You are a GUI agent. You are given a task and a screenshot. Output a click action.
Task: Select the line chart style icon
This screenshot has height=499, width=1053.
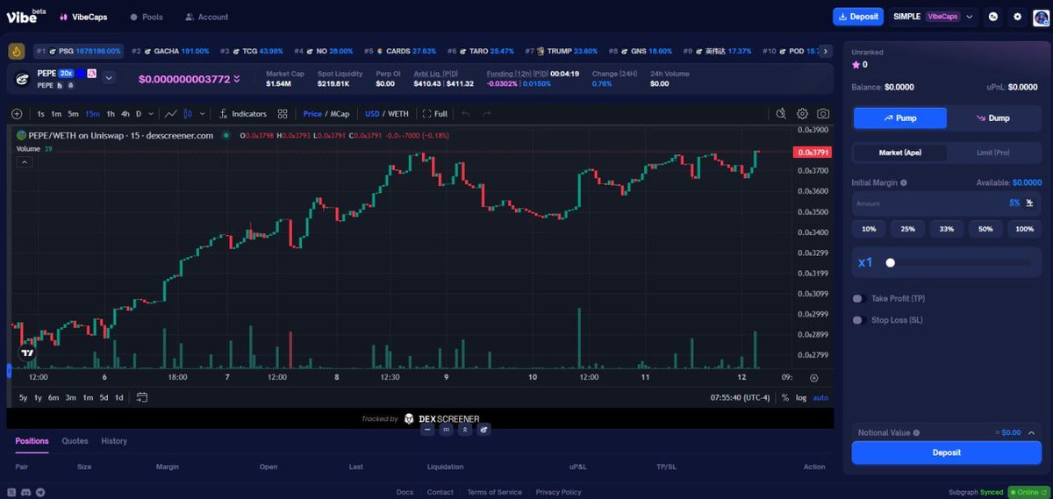[171, 114]
